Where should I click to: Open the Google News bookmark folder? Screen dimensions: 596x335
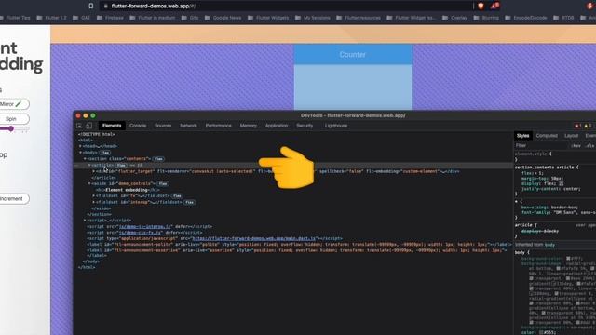click(x=223, y=18)
